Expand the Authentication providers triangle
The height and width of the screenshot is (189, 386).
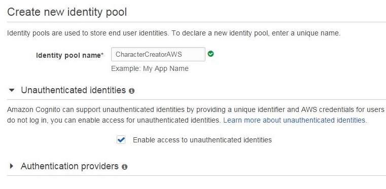(11, 166)
